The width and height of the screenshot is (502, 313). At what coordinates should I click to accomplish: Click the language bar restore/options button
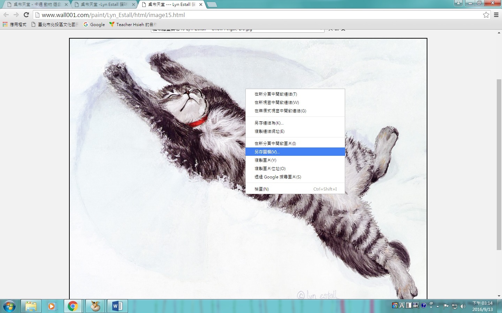(x=431, y=304)
